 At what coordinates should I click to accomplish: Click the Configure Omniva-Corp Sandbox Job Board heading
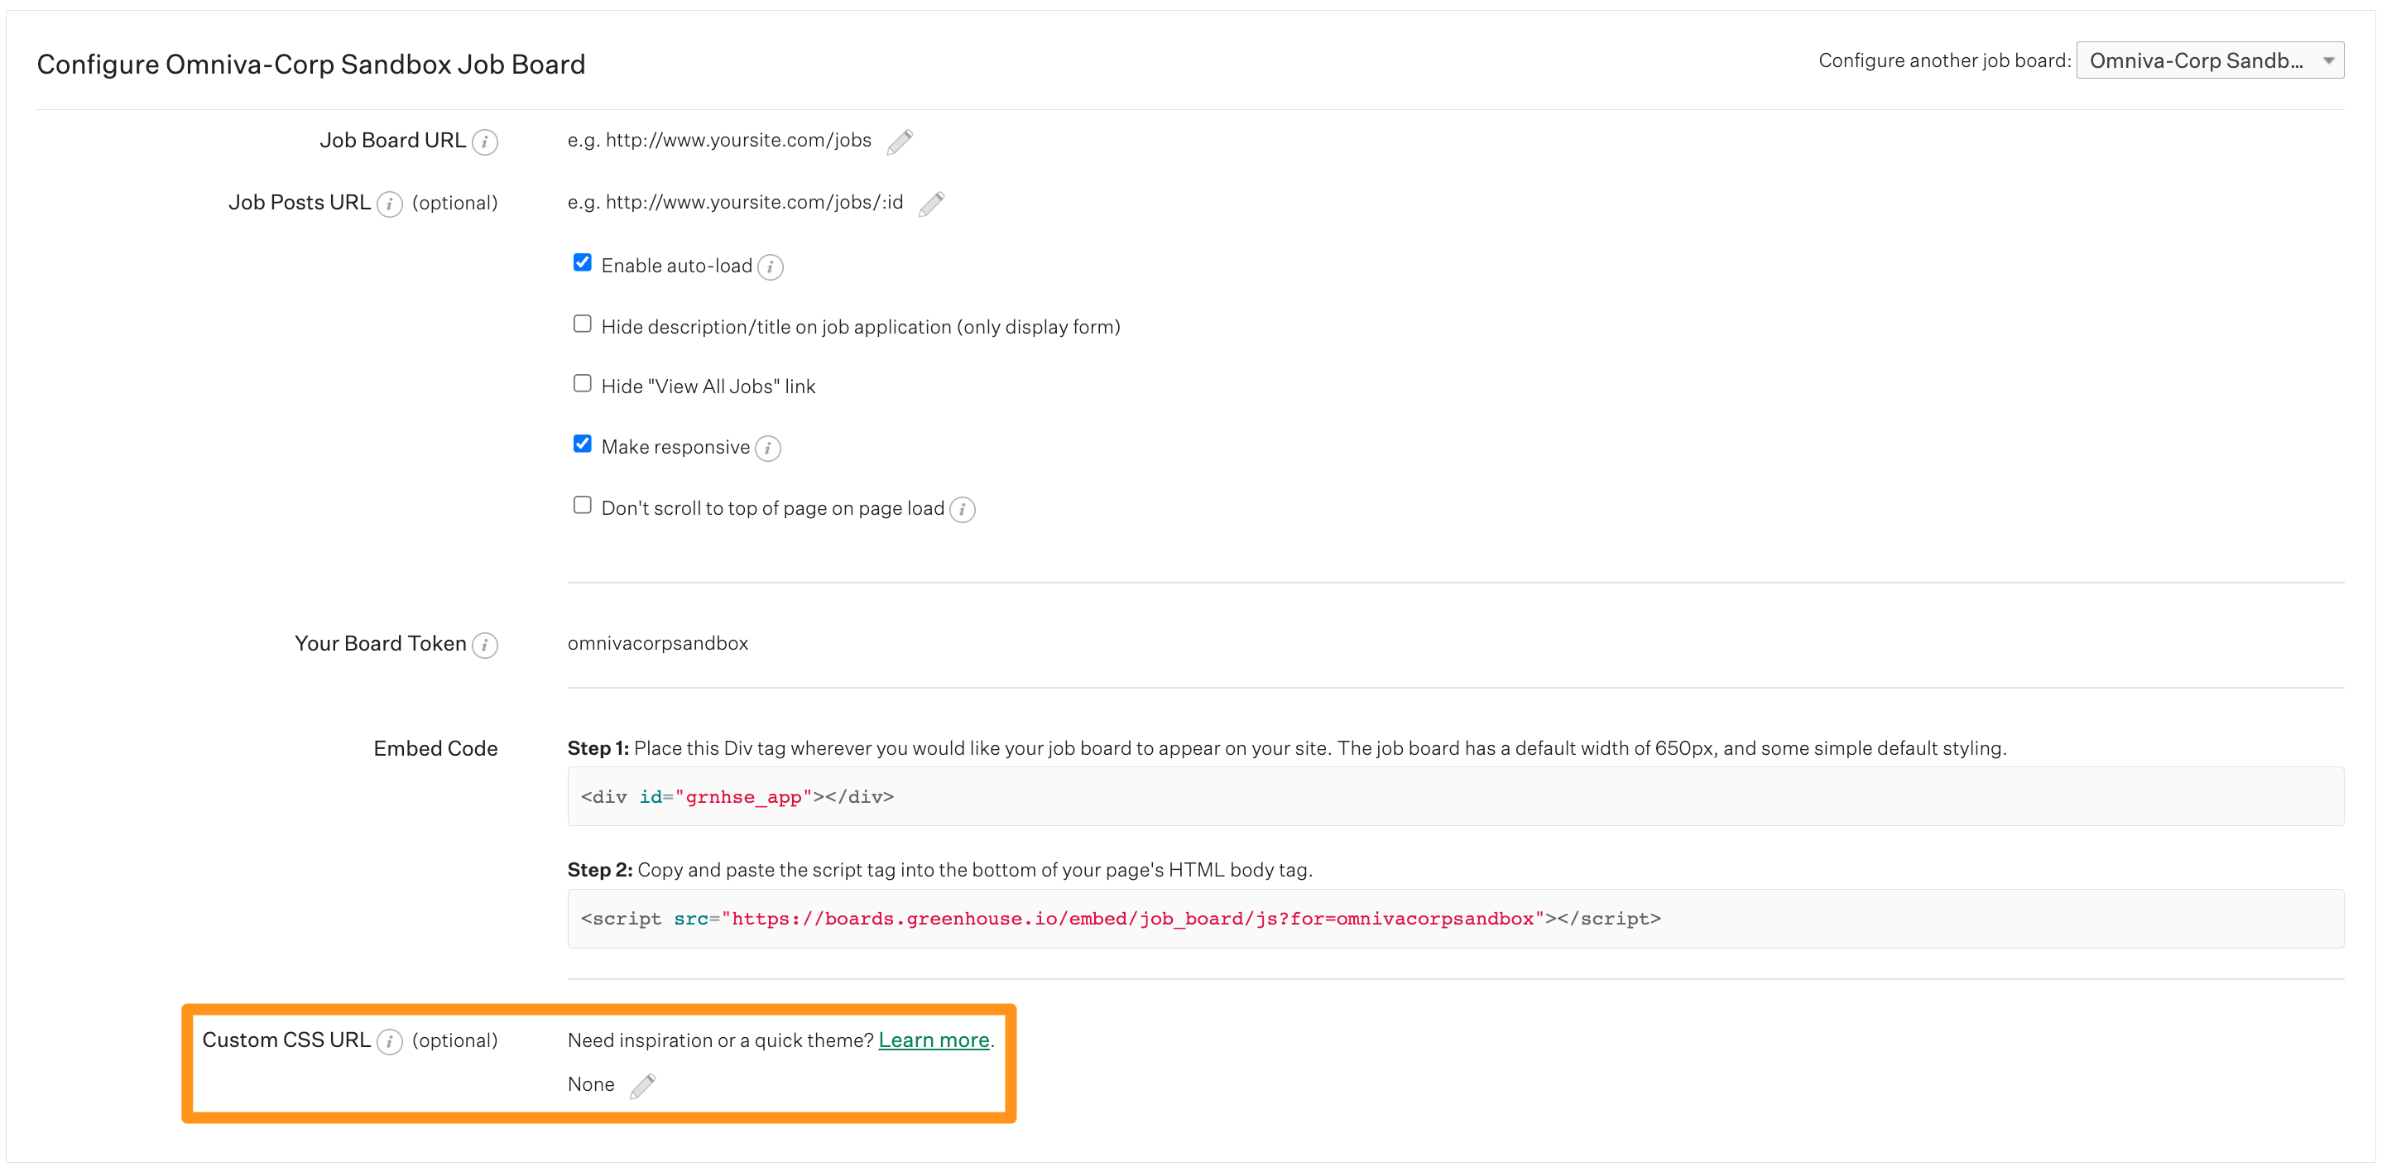tap(310, 64)
